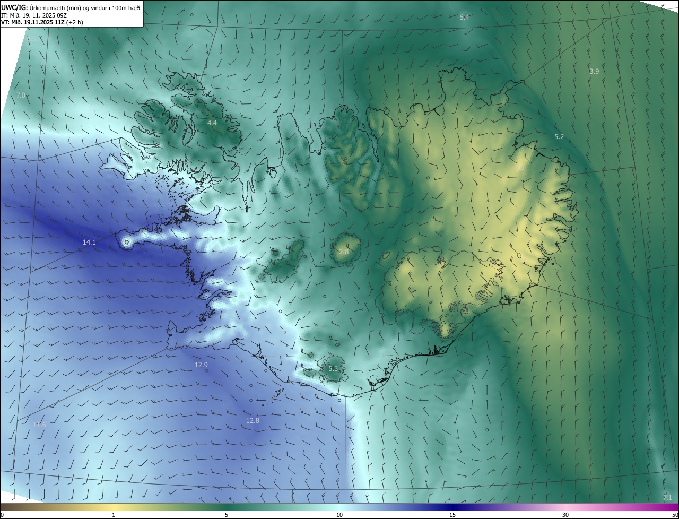Click the 5.3 value over the southern glacier
Screen dimensions: 679x519
click(333, 369)
